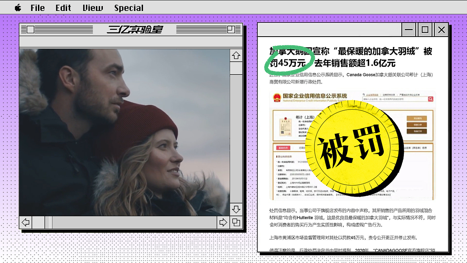Image resolution: width=467 pixels, height=263 pixels.
Task: Select the 严重违法失信企业名单 tab
Action: pyautogui.click(x=409, y=95)
